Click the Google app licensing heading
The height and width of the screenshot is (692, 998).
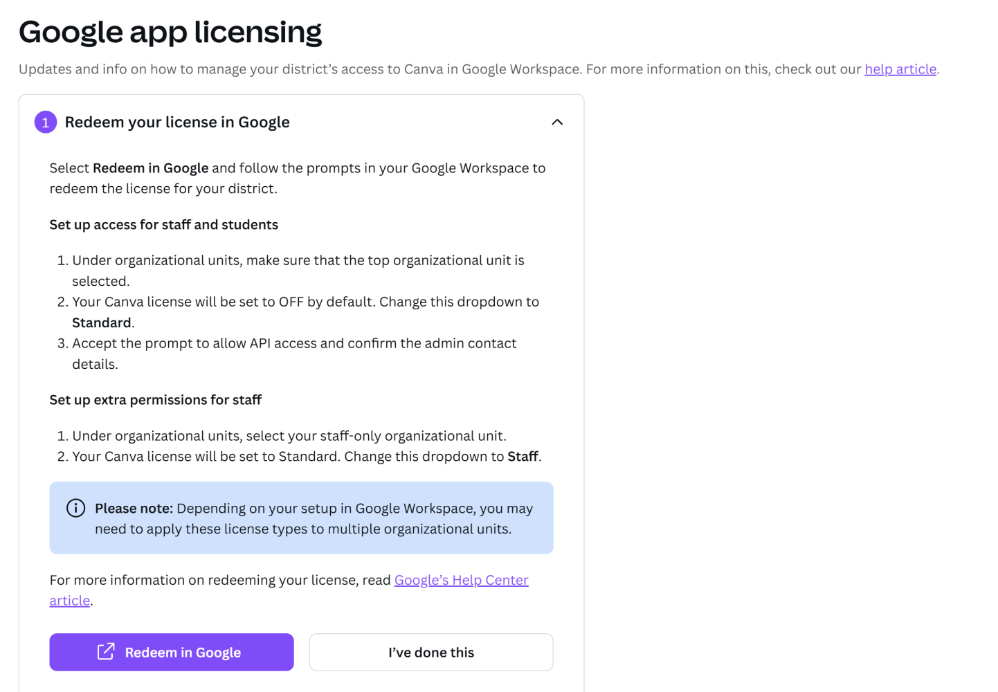coord(170,33)
